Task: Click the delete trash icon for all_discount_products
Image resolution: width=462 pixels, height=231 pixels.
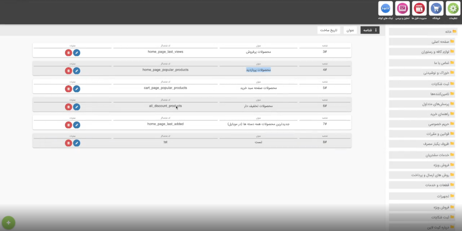Action: click(68, 107)
